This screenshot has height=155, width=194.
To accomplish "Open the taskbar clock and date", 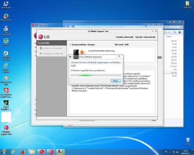I will point(185,152).
